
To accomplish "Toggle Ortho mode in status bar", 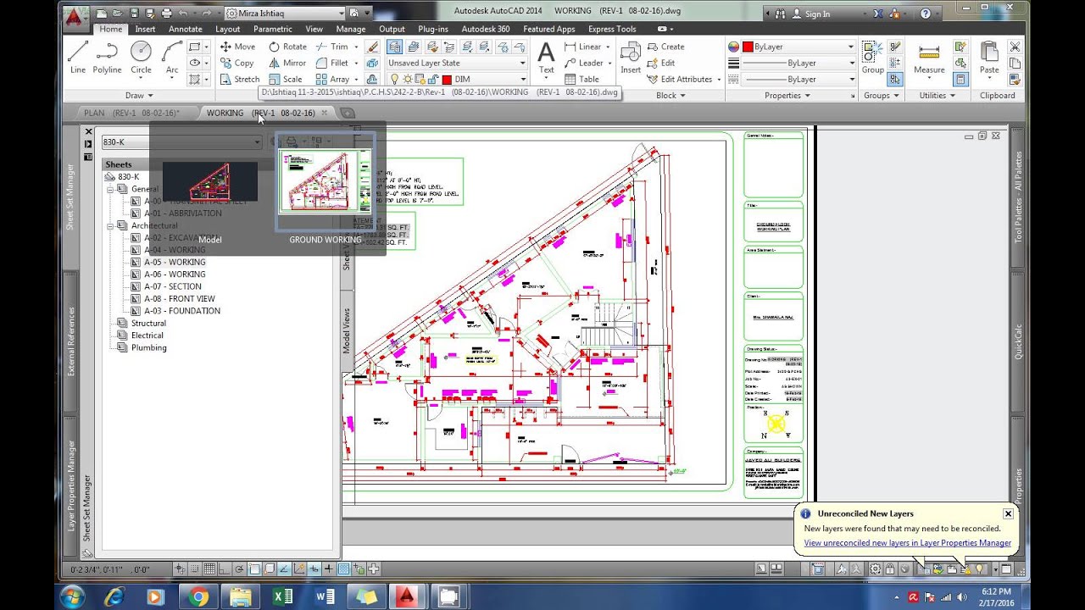I will click(x=225, y=569).
